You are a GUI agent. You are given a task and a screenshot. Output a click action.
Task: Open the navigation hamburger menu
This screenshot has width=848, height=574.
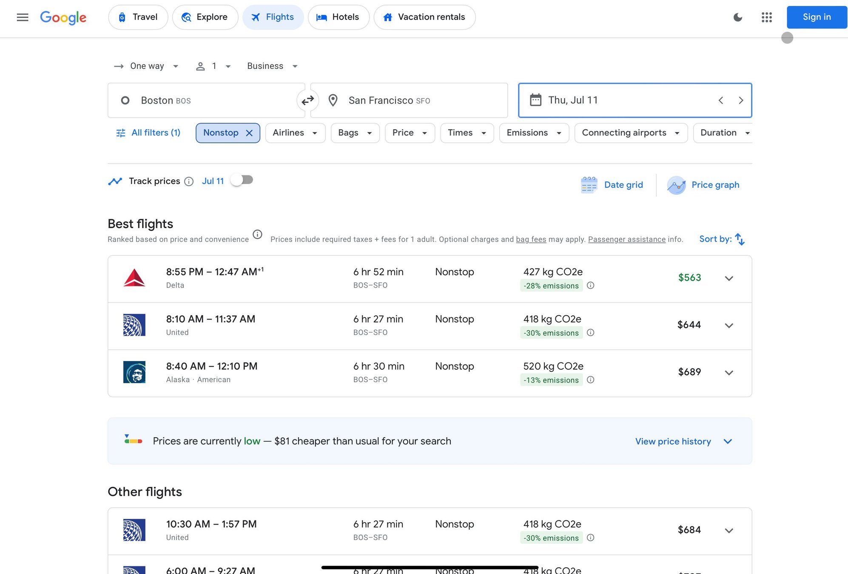tap(22, 17)
